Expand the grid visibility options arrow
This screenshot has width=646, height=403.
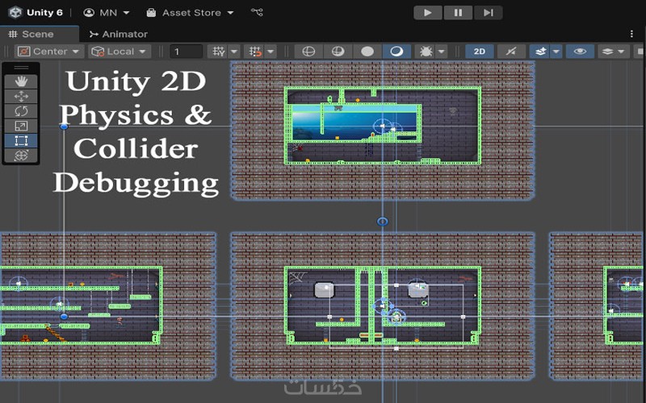[234, 52]
